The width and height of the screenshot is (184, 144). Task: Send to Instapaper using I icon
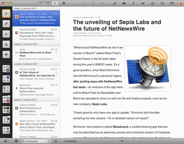(133, 3)
